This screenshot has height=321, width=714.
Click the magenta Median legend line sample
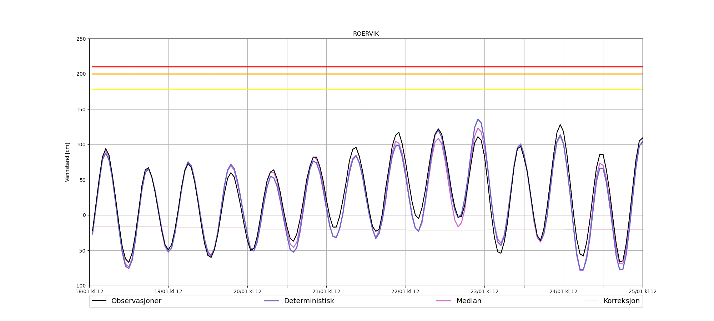444,301
